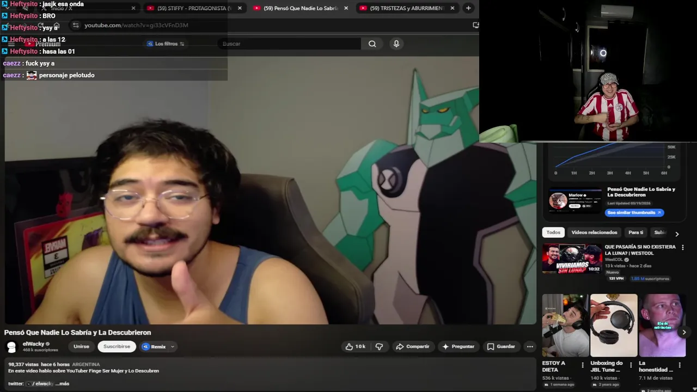The width and height of the screenshot is (697, 392).
Task: Open La honestidad short thumbnail
Action: [x=662, y=325]
